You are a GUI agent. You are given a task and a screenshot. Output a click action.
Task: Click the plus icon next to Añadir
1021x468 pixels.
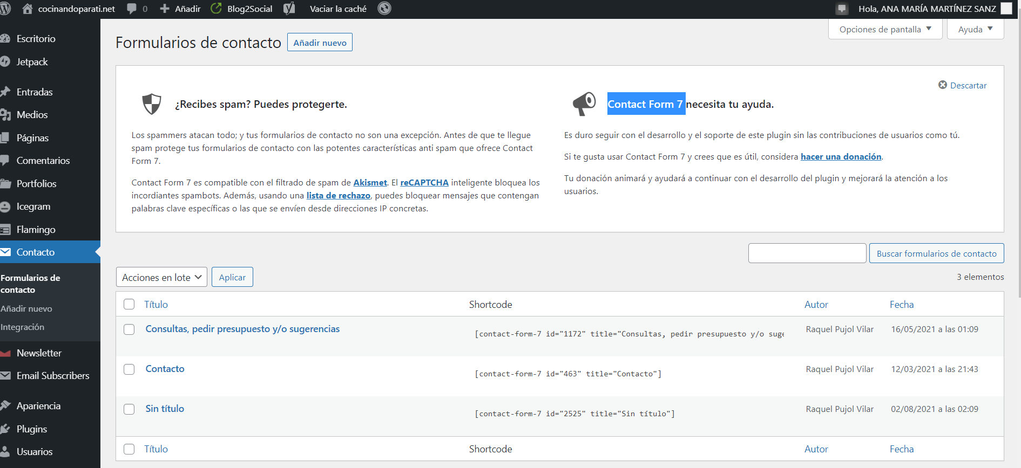coord(165,9)
